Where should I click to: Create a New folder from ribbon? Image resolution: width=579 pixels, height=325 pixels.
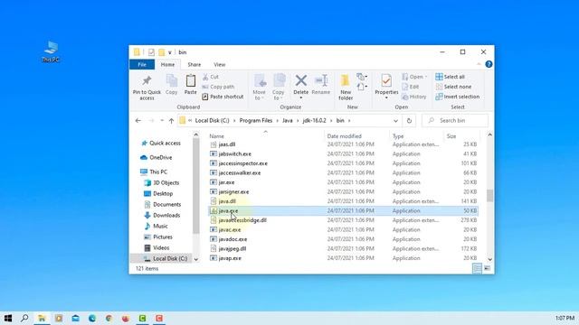346,88
